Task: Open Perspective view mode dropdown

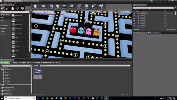Action: 38,12
